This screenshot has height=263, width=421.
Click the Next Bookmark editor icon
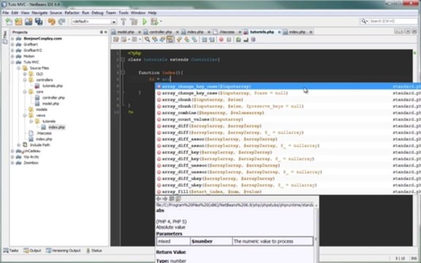tap(186, 39)
